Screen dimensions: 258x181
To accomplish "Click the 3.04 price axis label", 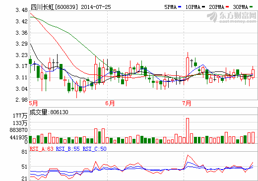I will coord(22,89).
